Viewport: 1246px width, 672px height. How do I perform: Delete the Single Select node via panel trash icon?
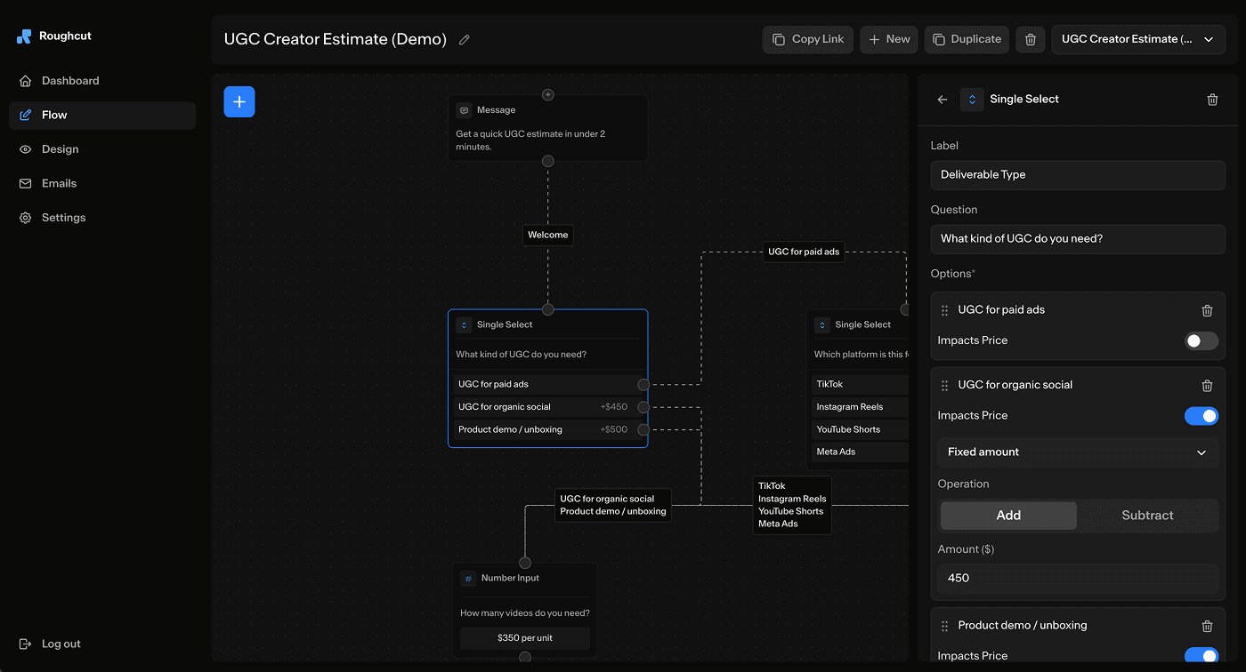pos(1212,99)
